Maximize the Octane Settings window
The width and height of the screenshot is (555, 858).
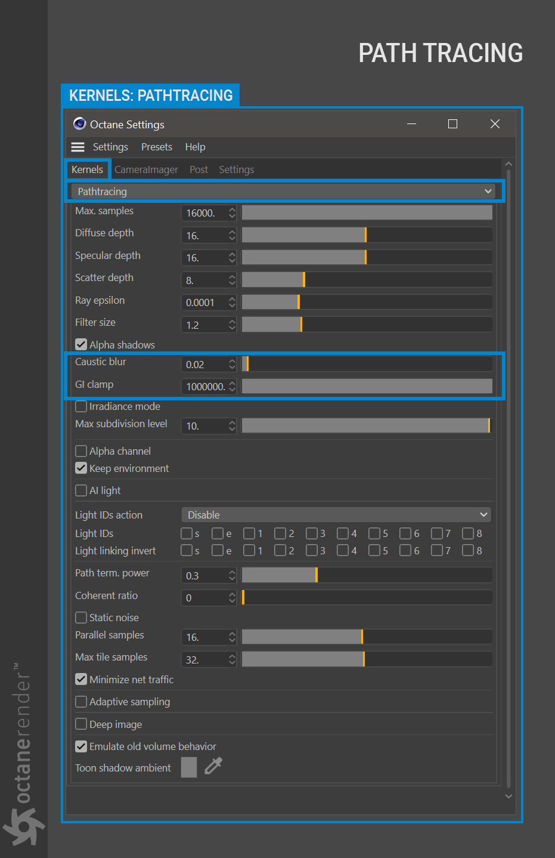pos(453,124)
